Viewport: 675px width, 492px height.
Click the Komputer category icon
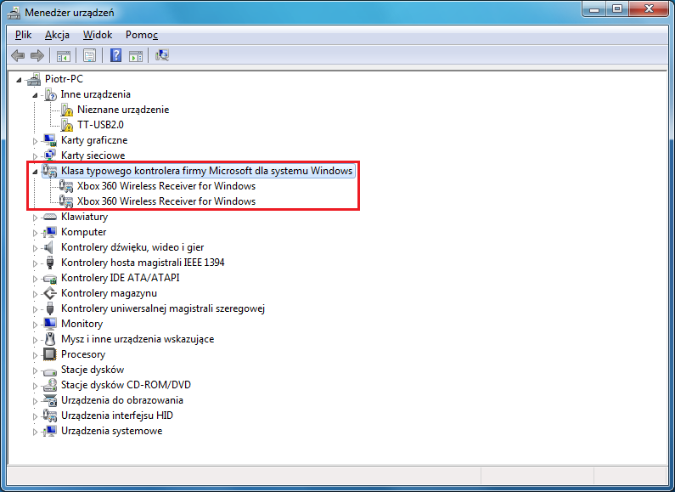pyautogui.click(x=50, y=232)
